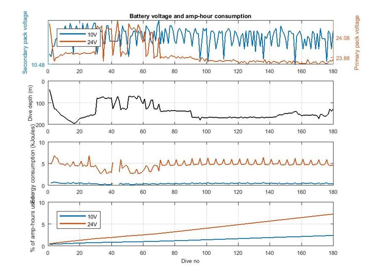
Task: Click the title "Battery voltage and amp-hour consumption"
Action: (x=190, y=16)
